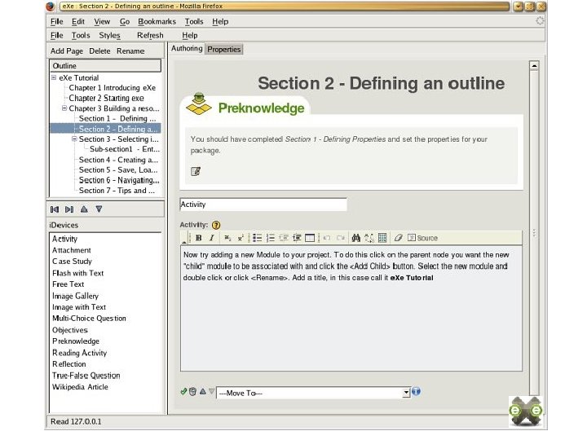Viewport: 587px width, 440px height.
Task: Open the Replace tool icon
Action: tap(369, 238)
